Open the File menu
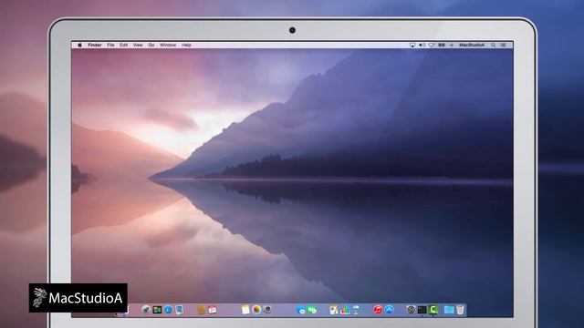The image size is (584, 328). tap(110, 45)
